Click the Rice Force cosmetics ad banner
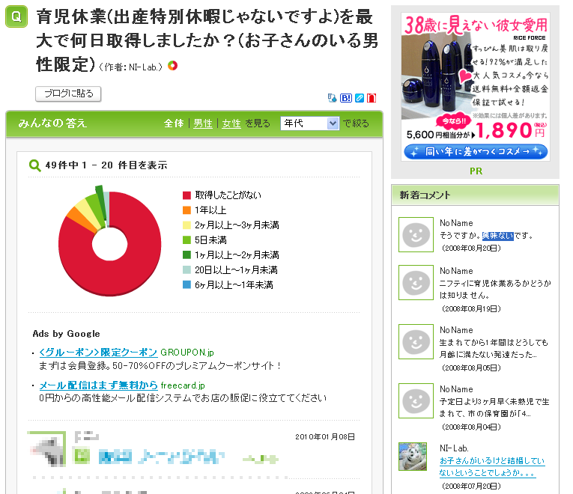The height and width of the screenshot is (494, 573). 475,87
